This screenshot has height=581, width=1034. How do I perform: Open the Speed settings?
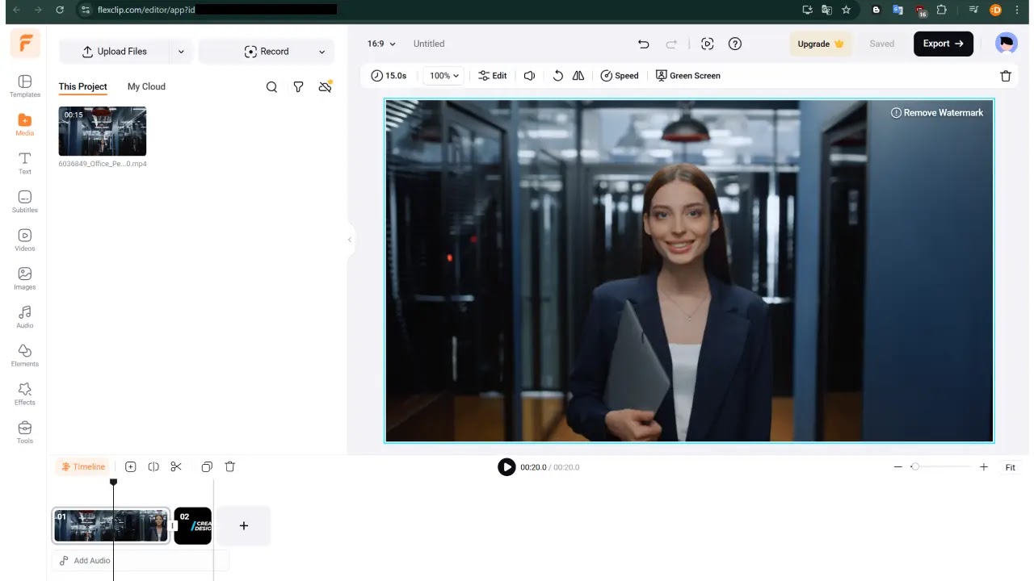coord(620,76)
